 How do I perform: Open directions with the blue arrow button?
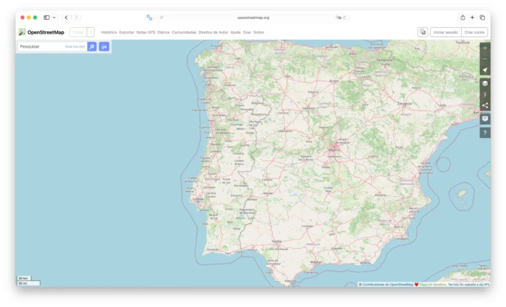pyautogui.click(x=104, y=47)
